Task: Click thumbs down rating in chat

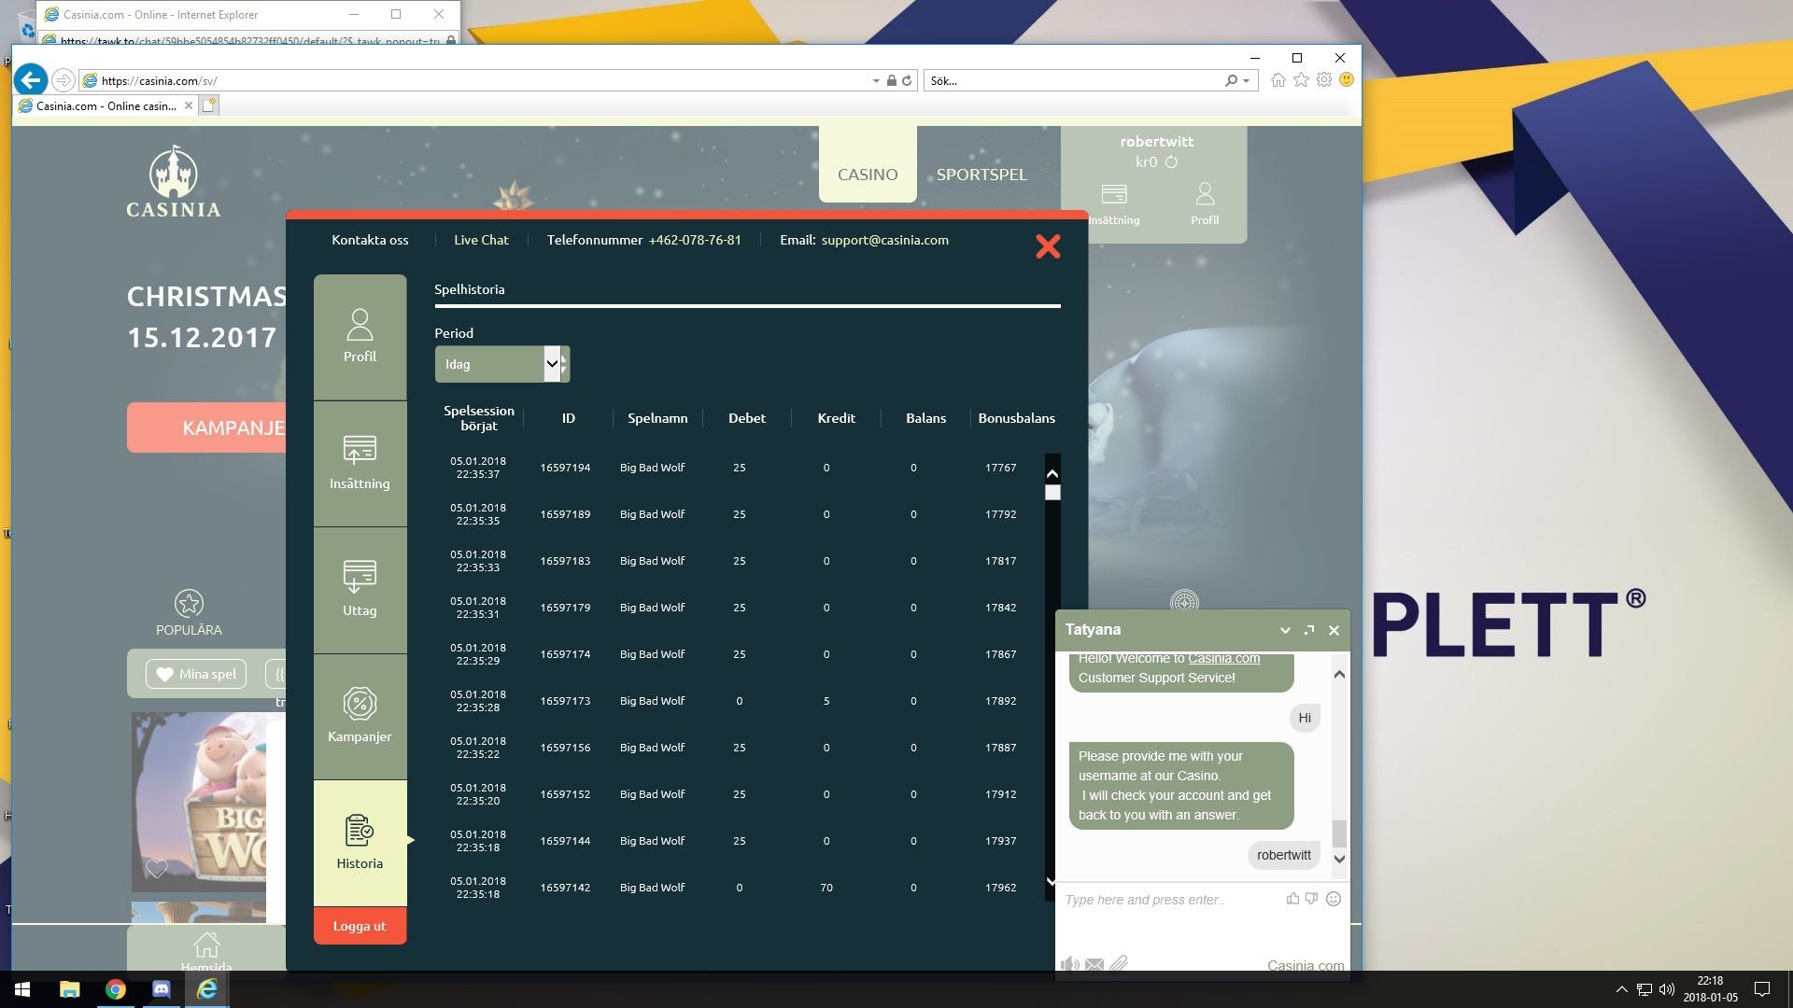Action: coord(1311,899)
